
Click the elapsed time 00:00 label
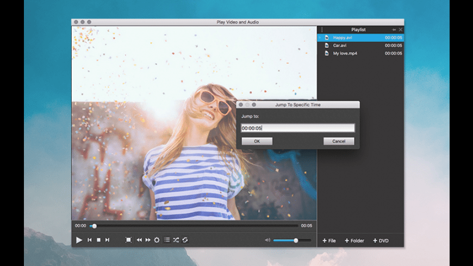[80, 226]
